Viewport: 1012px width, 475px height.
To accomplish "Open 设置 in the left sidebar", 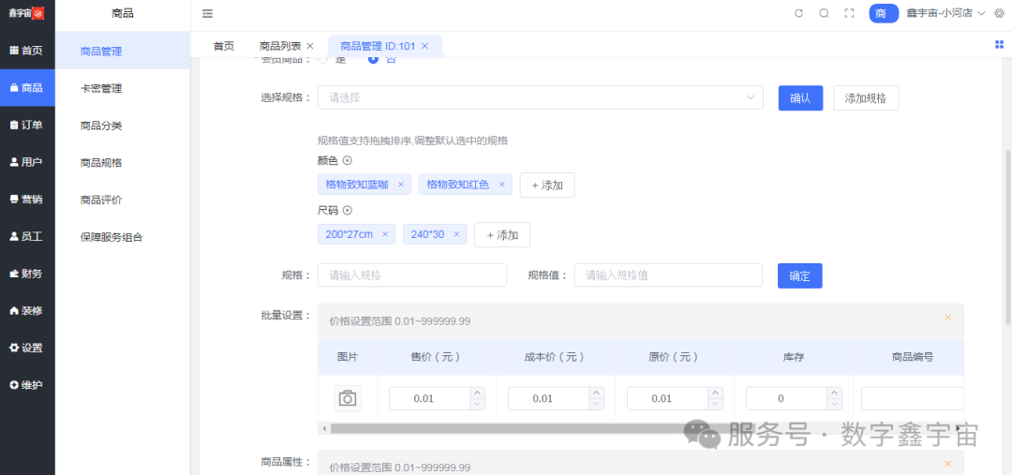I will pyautogui.click(x=27, y=348).
